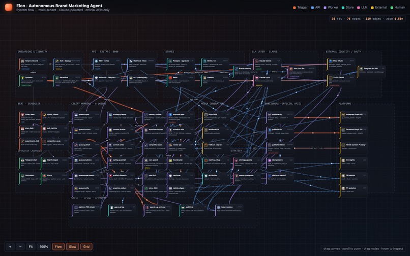Click the token rotation node icon
The width and height of the screenshot is (410, 256).
[x=219, y=207]
